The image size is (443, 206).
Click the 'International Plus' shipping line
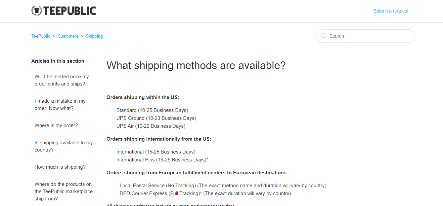tap(162, 160)
